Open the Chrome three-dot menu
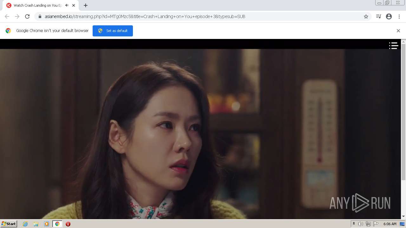The height and width of the screenshot is (228, 406). point(399,16)
